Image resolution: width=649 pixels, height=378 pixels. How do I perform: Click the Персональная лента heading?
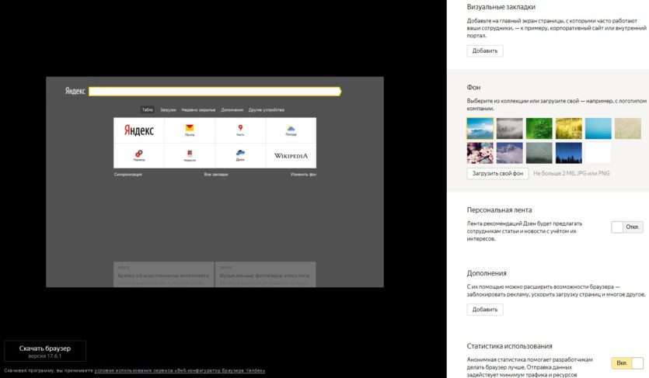click(x=499, y=210)
